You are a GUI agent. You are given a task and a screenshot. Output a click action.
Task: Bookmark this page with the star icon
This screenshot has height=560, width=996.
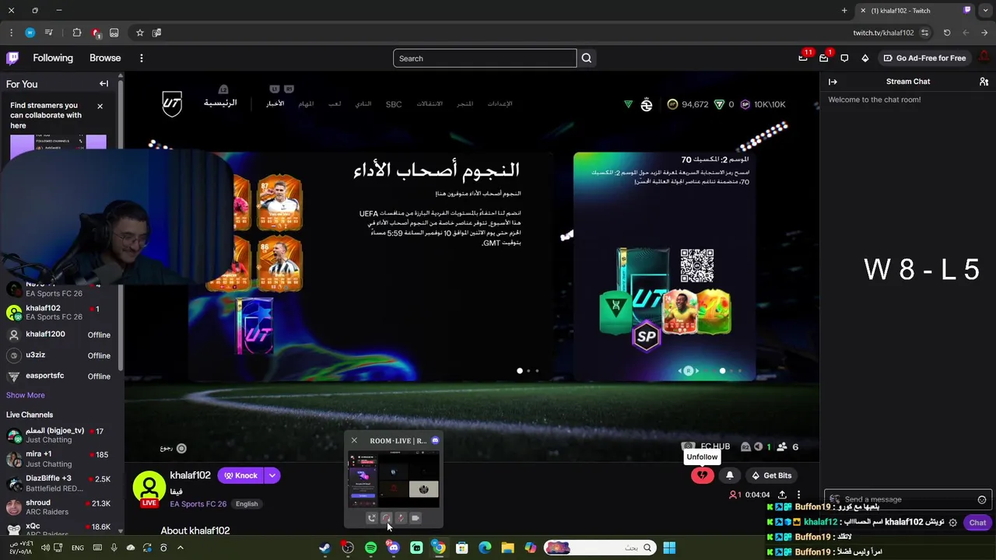[x=139, y=33]
